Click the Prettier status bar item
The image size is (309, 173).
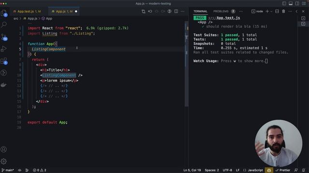point(283,170)
